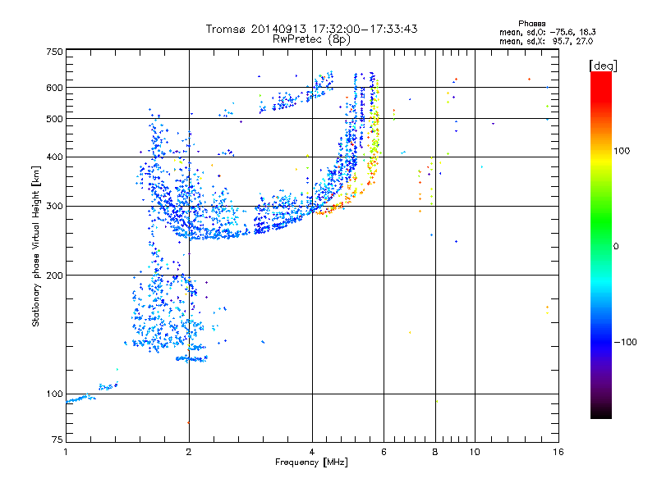This screenshot has height=492, width=657.
Task: Click the 'RwPretec (8p)' subtitle
Action: [311, 39]
